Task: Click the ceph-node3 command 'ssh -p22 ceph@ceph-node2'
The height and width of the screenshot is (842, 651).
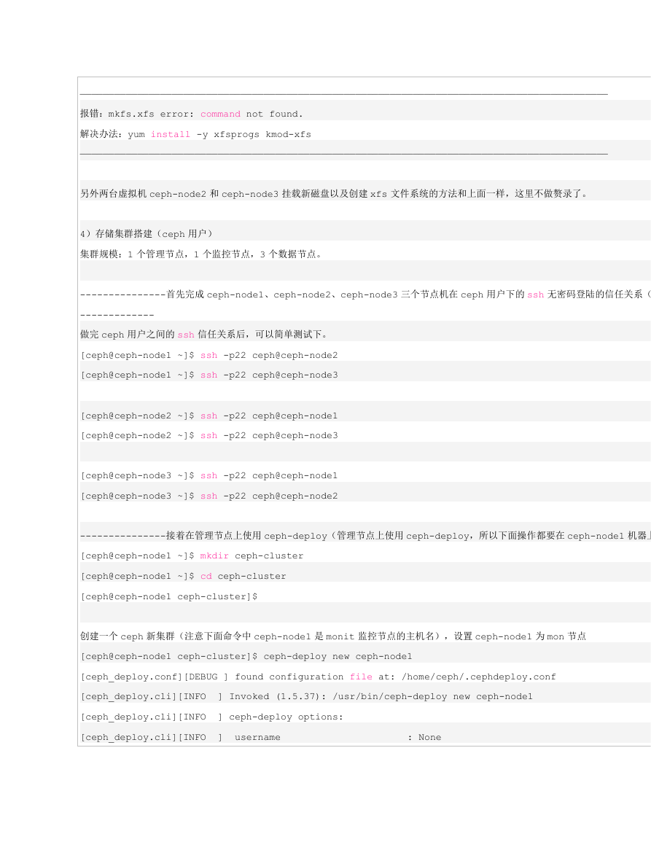Action: click(209, 496)
